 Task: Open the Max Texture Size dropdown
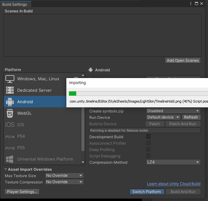(64, 176)
